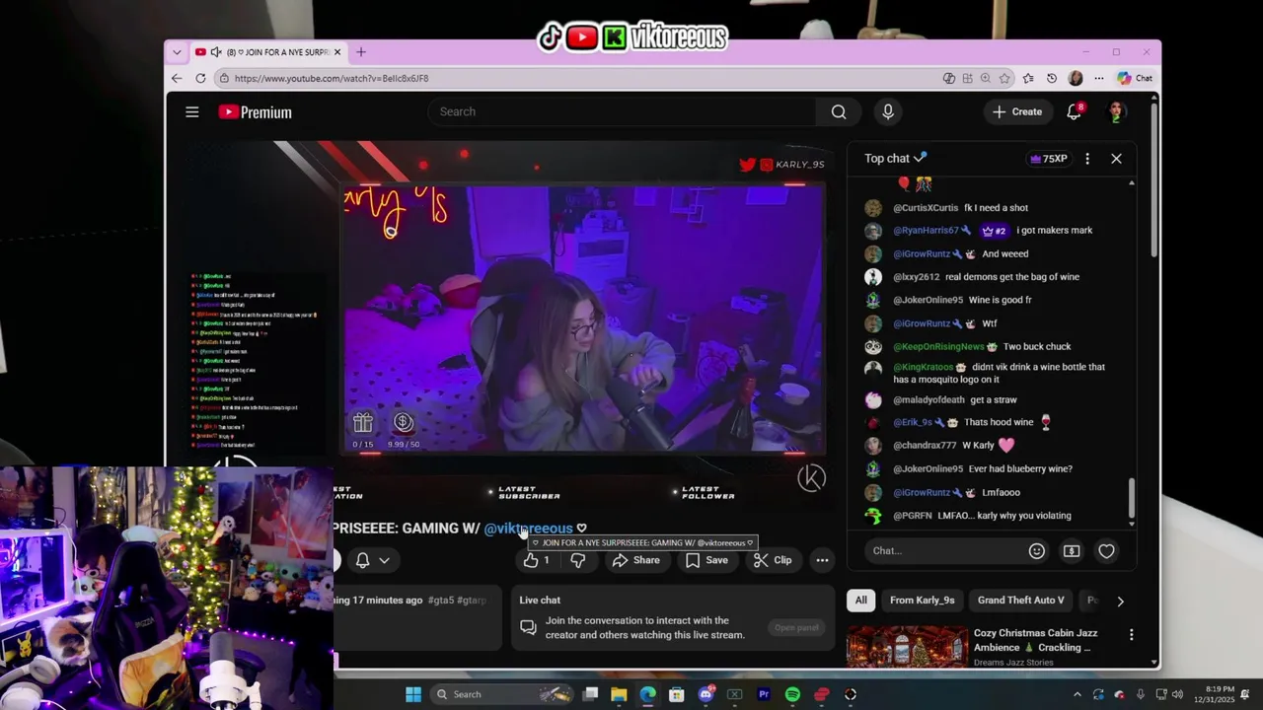Select the From Karly_9s chip
1263x710 pixels.
pos(922,601)
